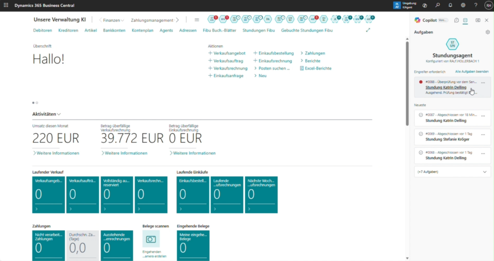Image resolution: width=494 pixels, height=261 pixels.
Task: Open the BANK agent hexagon
Action: pos(302,19)
